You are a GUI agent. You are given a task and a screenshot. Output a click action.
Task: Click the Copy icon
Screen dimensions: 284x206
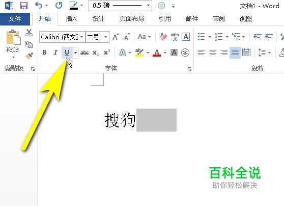[x=29, y=44]
